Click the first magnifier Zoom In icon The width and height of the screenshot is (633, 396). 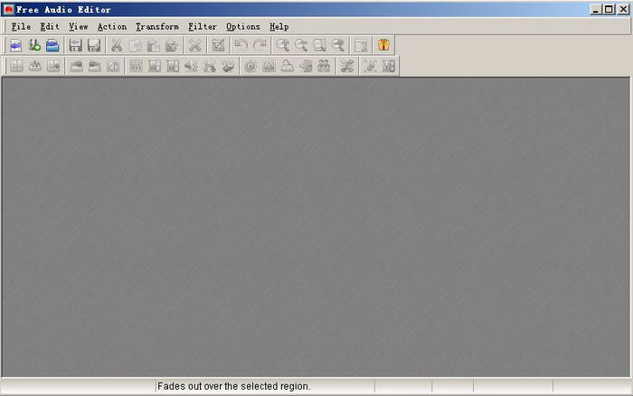[x=282, y=45]
